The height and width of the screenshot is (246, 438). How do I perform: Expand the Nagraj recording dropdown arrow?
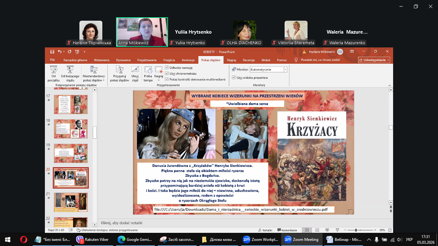(159, 81)
